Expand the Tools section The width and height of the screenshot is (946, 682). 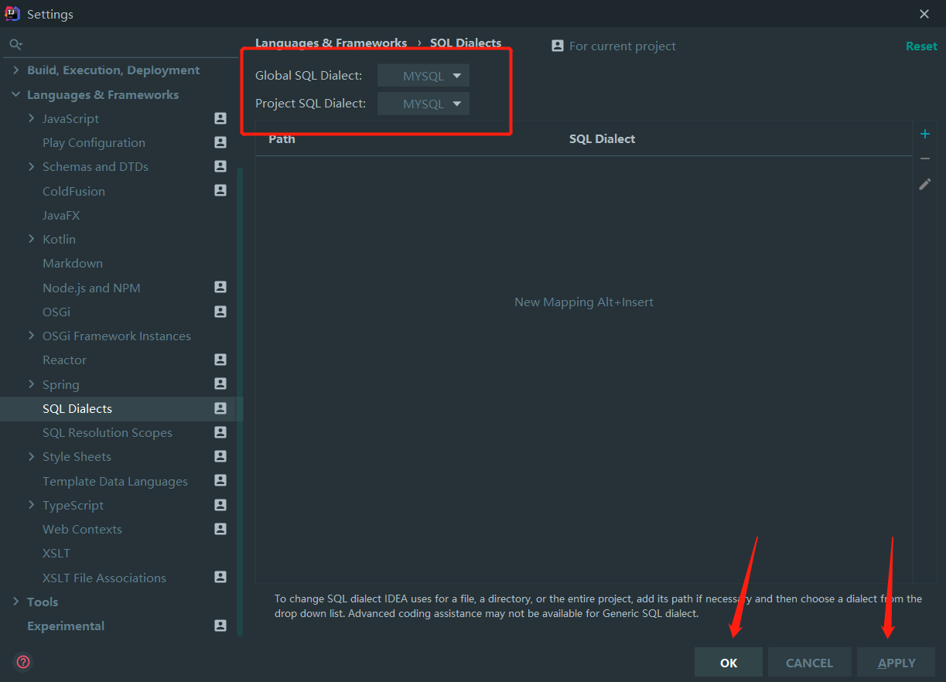[x=15, y=602]
